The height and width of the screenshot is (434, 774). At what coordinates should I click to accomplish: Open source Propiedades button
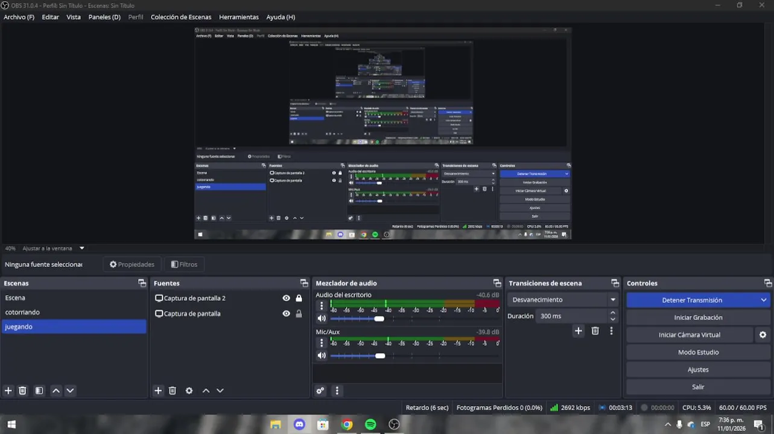(x=132, y=264)
